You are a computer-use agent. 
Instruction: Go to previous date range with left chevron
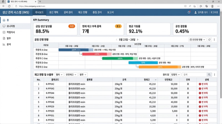tap(117, 39)
